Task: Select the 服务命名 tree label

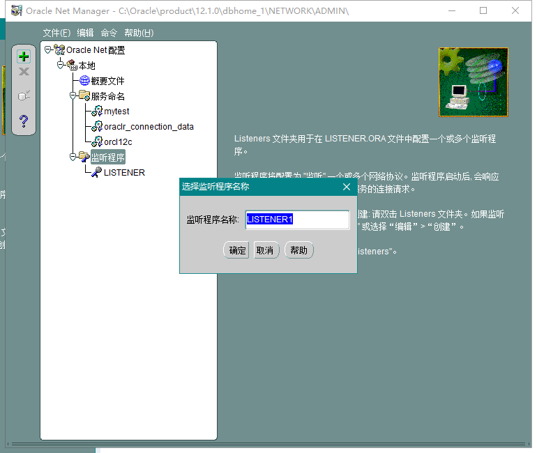Action: click(x=107, y=96)
